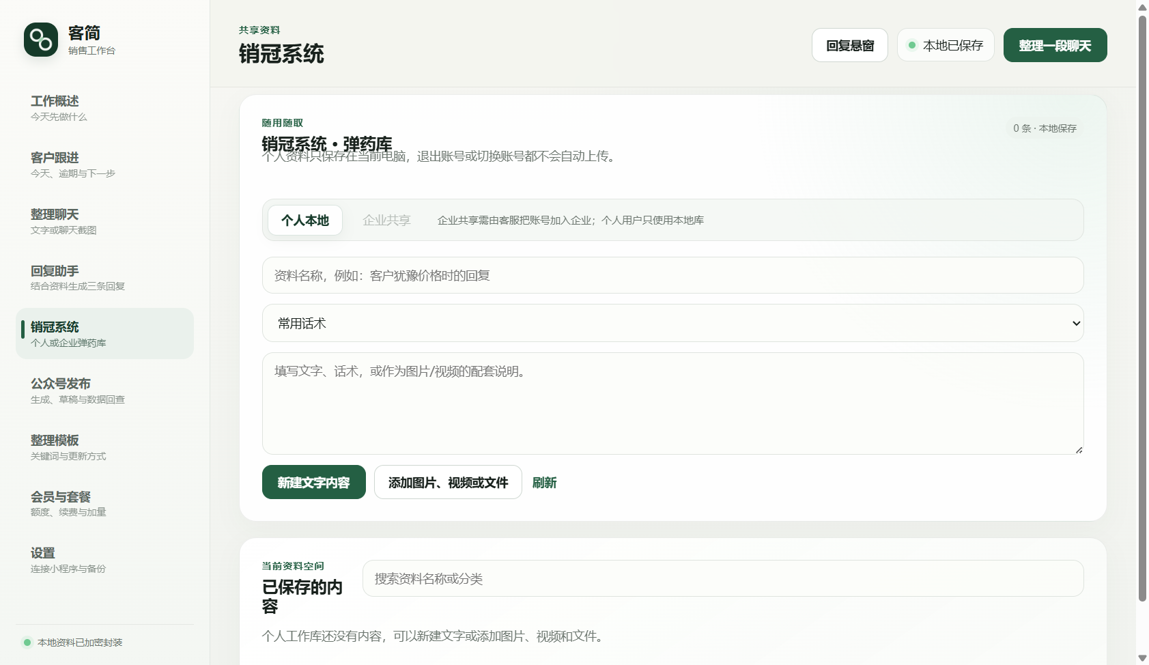Click the content textarea for 填写文字、话术
Screen dimensions: 1149x665
672,404
